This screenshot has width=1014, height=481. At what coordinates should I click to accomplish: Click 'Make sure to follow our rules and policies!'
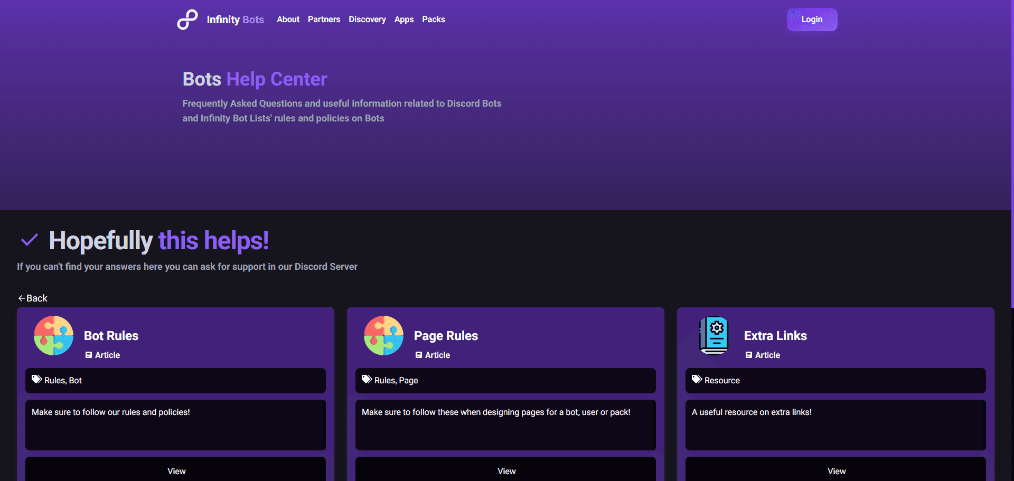point(111,412)
